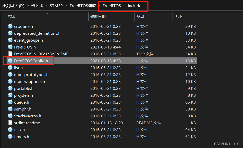Sort files by 名称 column header
243x148 pixels.
[x=11, y=17]
